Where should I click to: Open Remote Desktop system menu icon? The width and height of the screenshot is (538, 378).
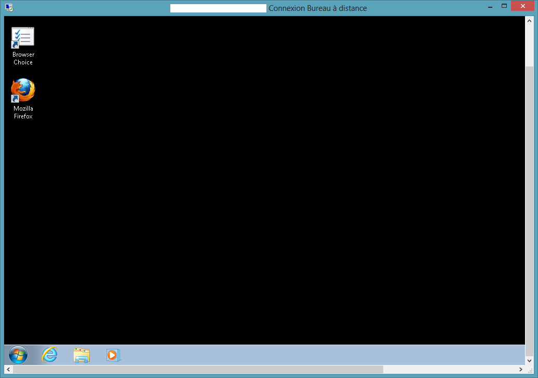coord(9,8)
